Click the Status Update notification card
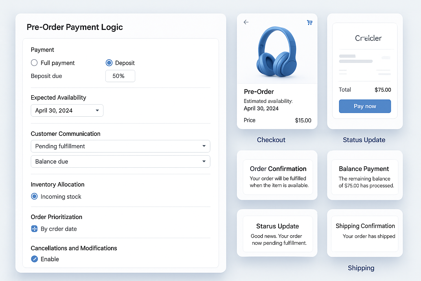The width and height of the screenshot is (421, 281). (277, 234)
